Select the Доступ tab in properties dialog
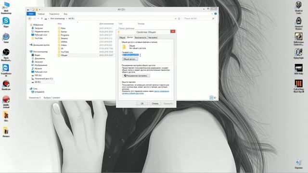 130,37
